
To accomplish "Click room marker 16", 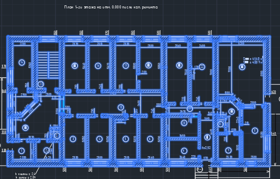I will 98,66.
